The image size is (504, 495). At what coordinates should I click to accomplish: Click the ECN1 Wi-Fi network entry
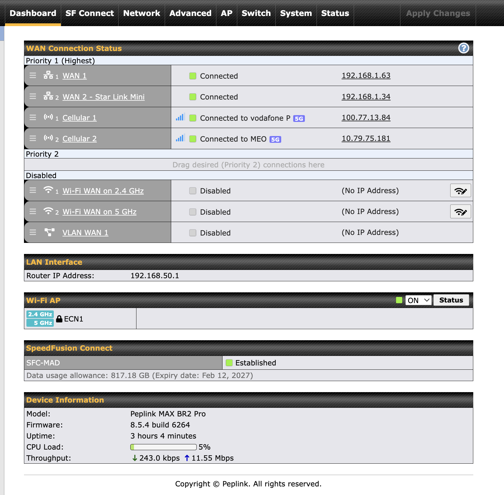[73, 319]
